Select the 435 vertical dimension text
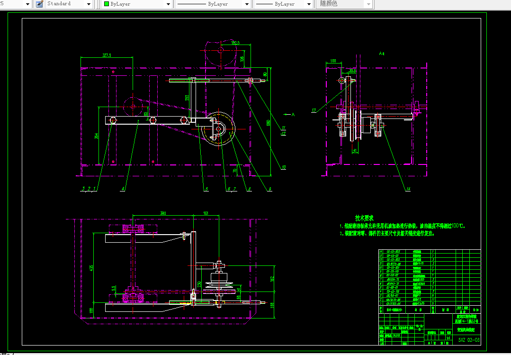The height and width of the screenshot is (355, 511). click(91, 268)
